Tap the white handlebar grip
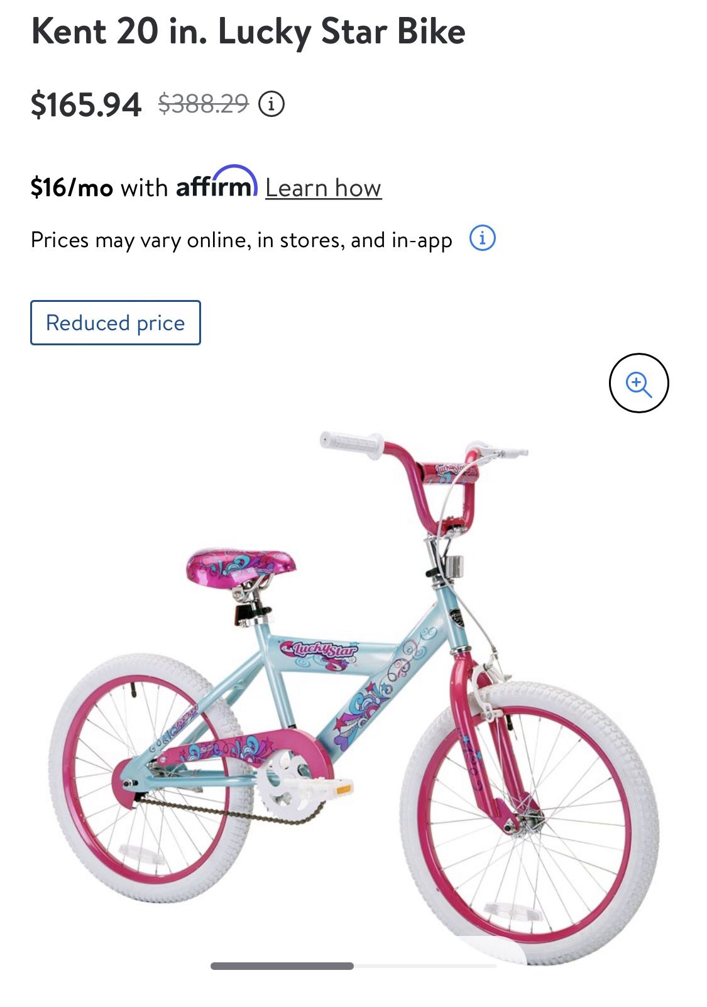 [351, 443]
